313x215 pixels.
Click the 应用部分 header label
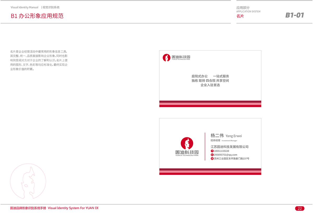point(243,8)
